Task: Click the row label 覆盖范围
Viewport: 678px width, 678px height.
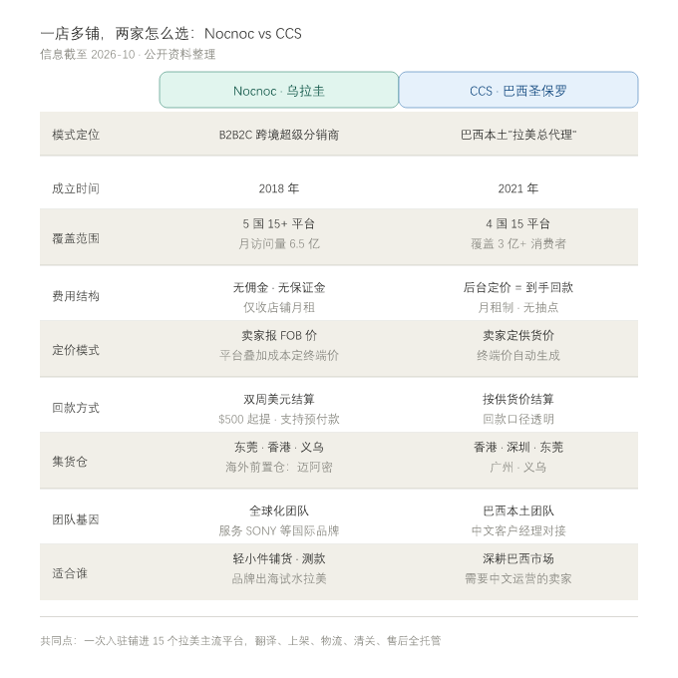Action: pos(76,238)
